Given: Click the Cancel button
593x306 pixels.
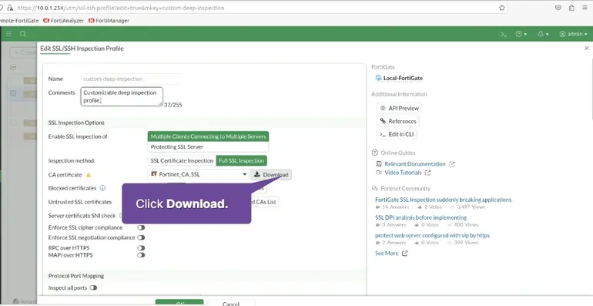Looking at the screenshot, I should (231, 303).
